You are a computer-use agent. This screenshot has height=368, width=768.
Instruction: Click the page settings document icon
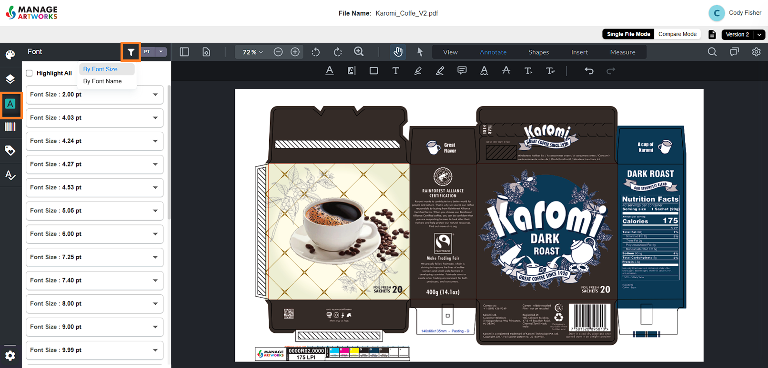[206, 52]
